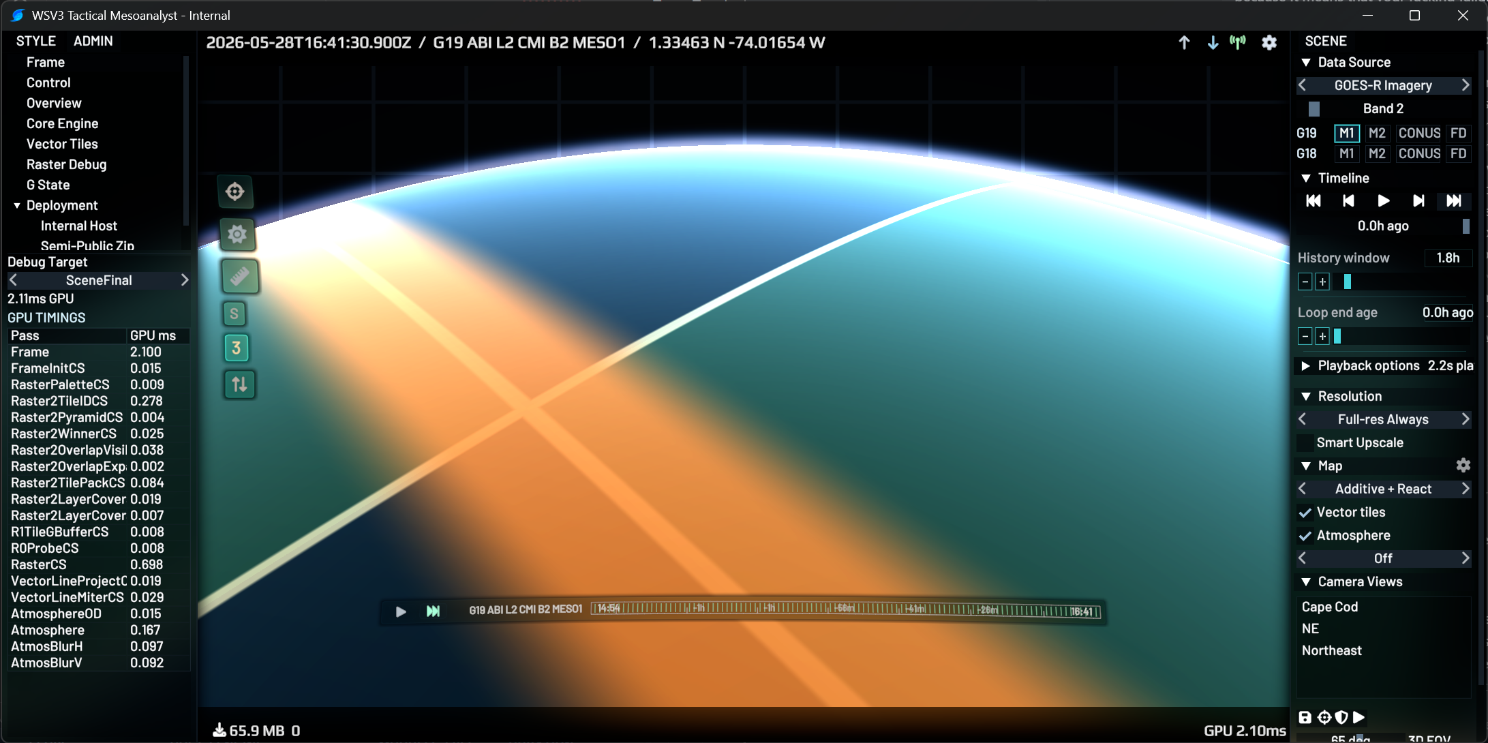This screenshot has height=743, width=1488.
Task: Click the up-down swap arrows map button
Action: (x=239, y=384)
